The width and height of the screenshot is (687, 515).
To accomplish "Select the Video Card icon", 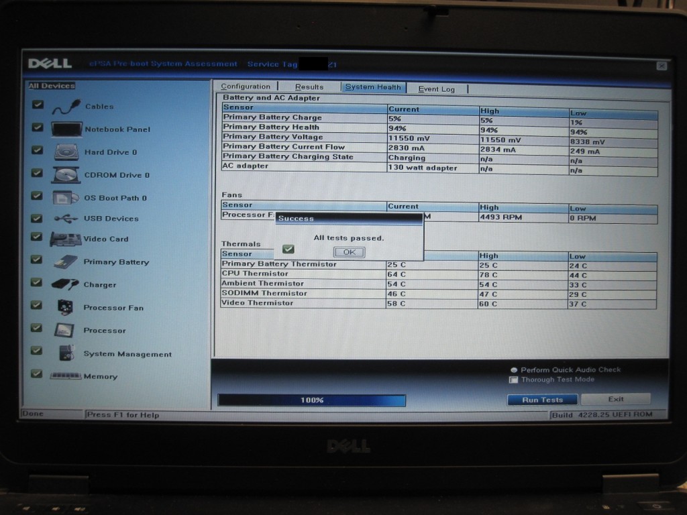I will point(65,239).
